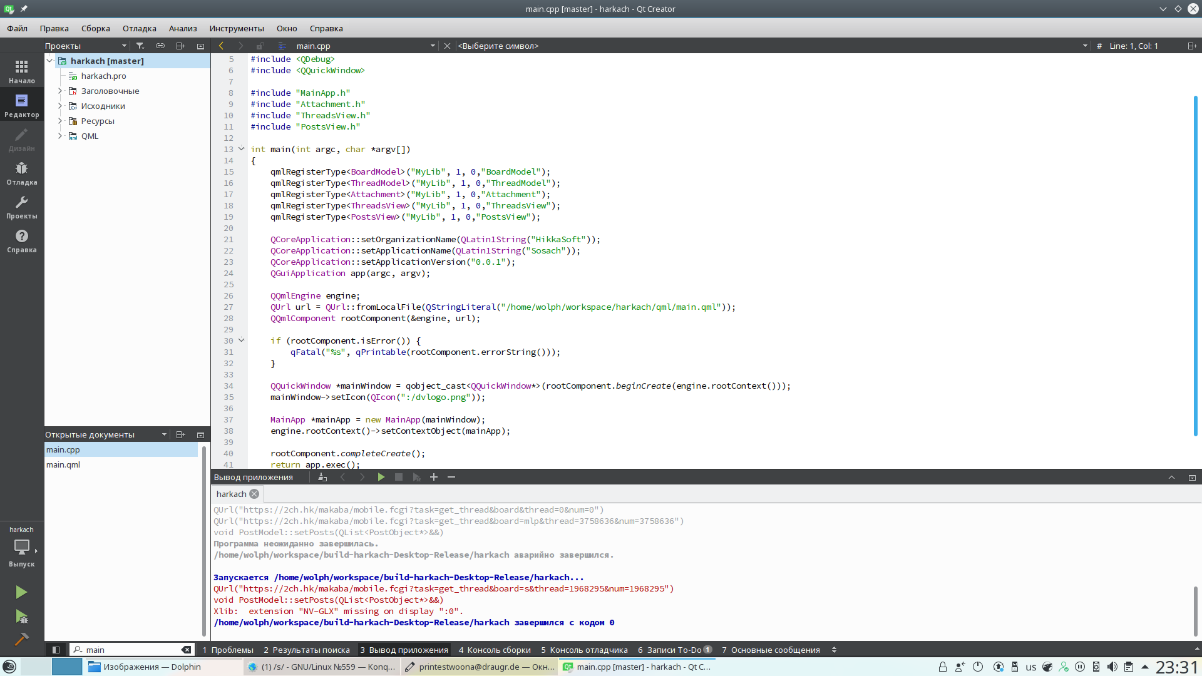Collapse the main function fold marker
1202x676 pixels.
[x=241, y=149]
